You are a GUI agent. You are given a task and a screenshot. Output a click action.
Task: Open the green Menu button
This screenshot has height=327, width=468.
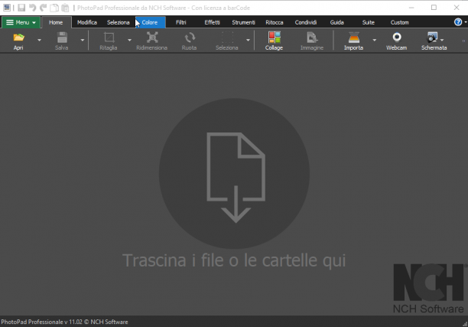21,22
